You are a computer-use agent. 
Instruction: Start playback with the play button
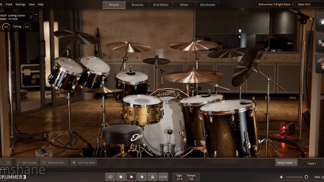[x=132, y=177]
